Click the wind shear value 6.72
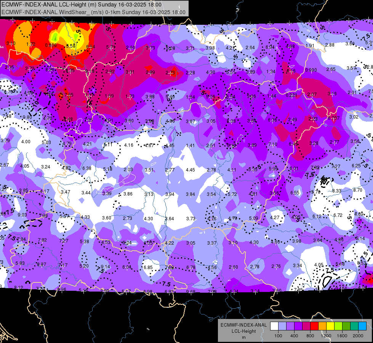Viewport: 373px width, 343px height. pyautogui.click(x=338, y=215)
